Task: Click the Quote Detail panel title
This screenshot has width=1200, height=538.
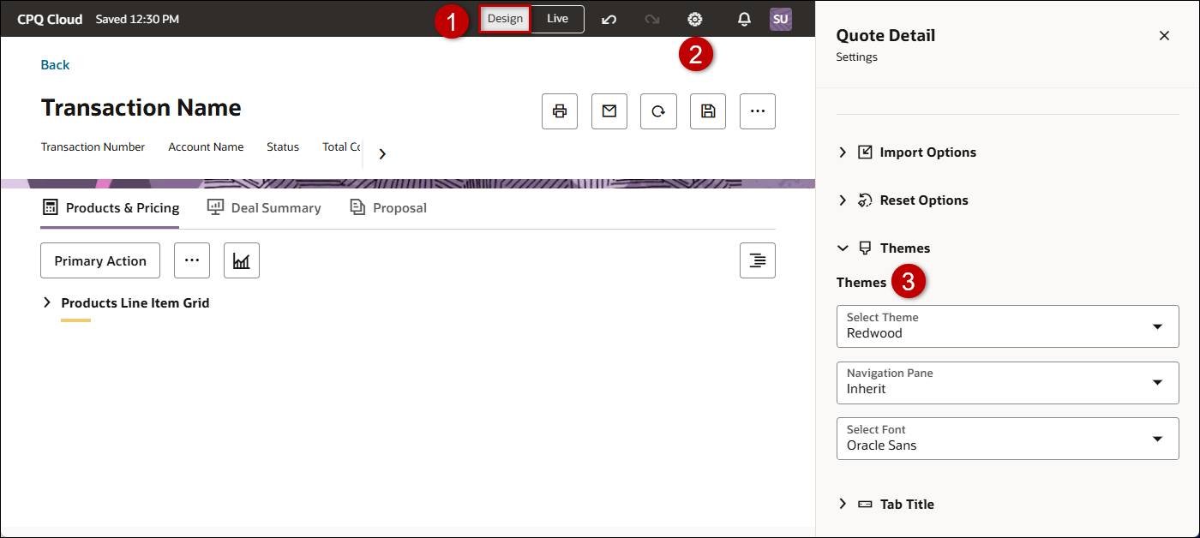Action: pos(885,36)
